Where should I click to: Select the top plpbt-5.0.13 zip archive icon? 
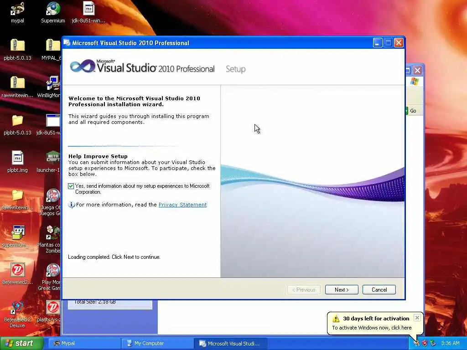17,46
